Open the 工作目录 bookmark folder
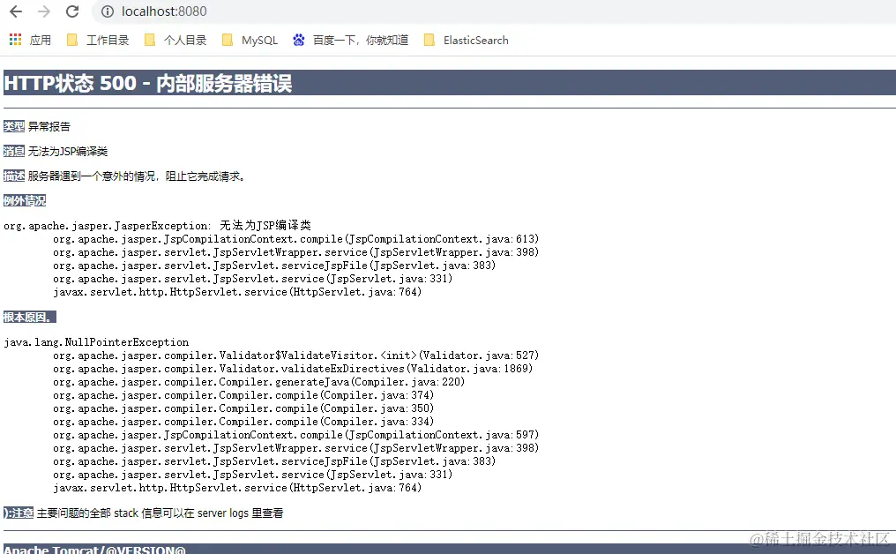This screenshot has width=896, height=554. (x=98, y=40)
